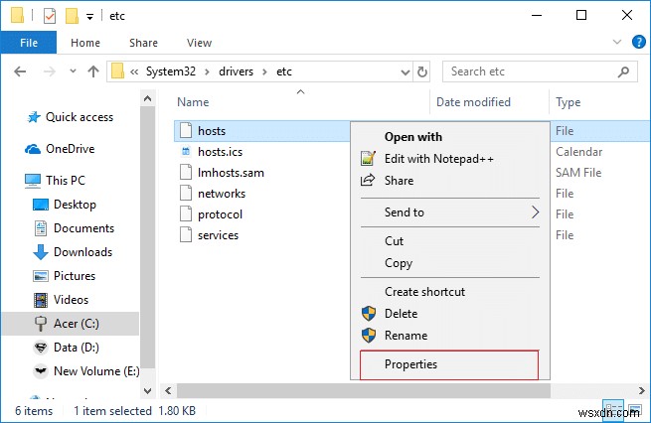The height and width of the screenshot is (423, 651).
Task: Select the hosts file icon
Action: 186,131
